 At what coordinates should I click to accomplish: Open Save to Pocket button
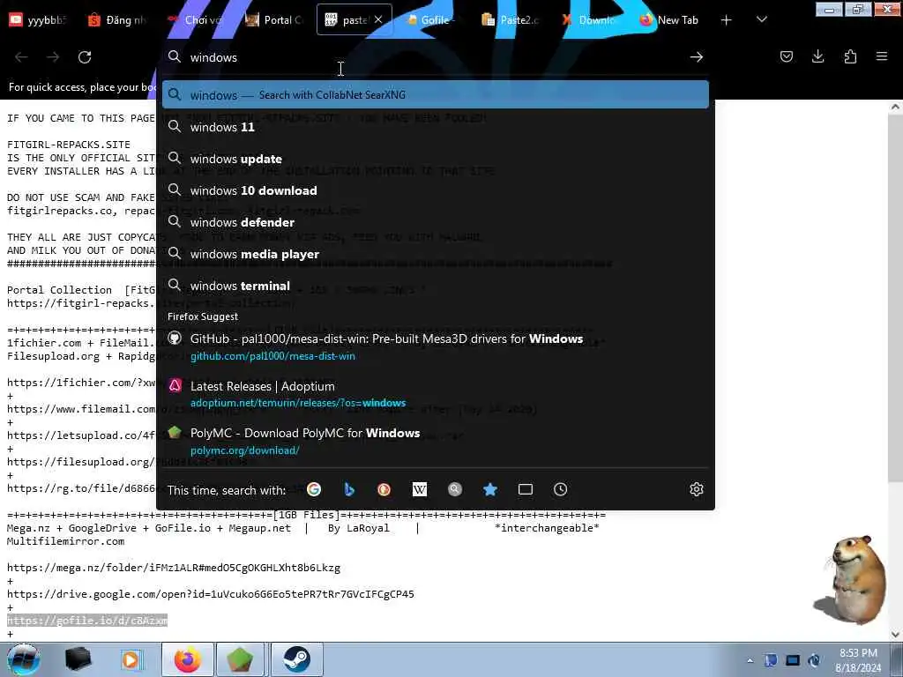786,56
